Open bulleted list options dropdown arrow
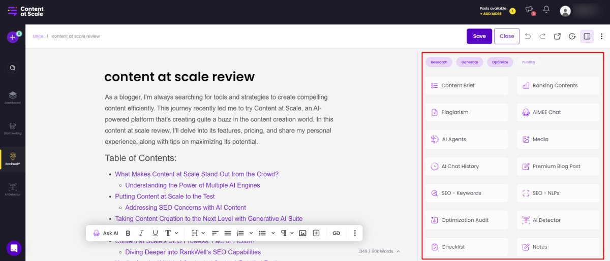The image size is (610, 261). pos(273,233)
